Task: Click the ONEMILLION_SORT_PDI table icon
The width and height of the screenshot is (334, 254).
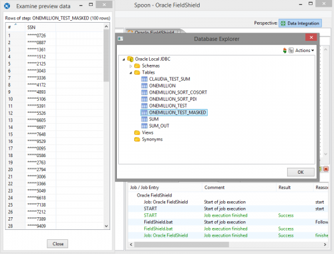Action: pyautogui.click(x=144, y=99)
